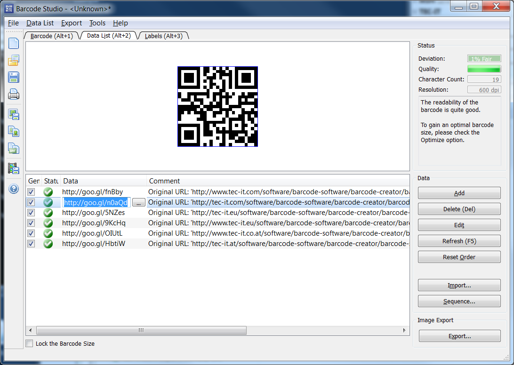Click the Edit button

(x=459, y=225)
